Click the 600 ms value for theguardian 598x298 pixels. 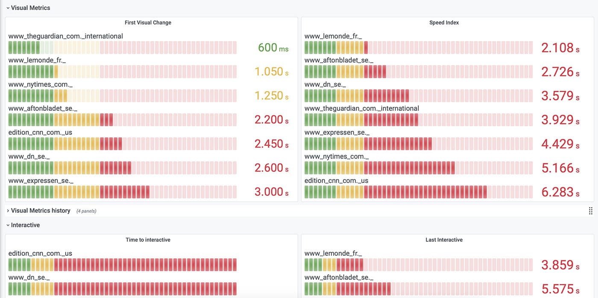pos(272,47)
